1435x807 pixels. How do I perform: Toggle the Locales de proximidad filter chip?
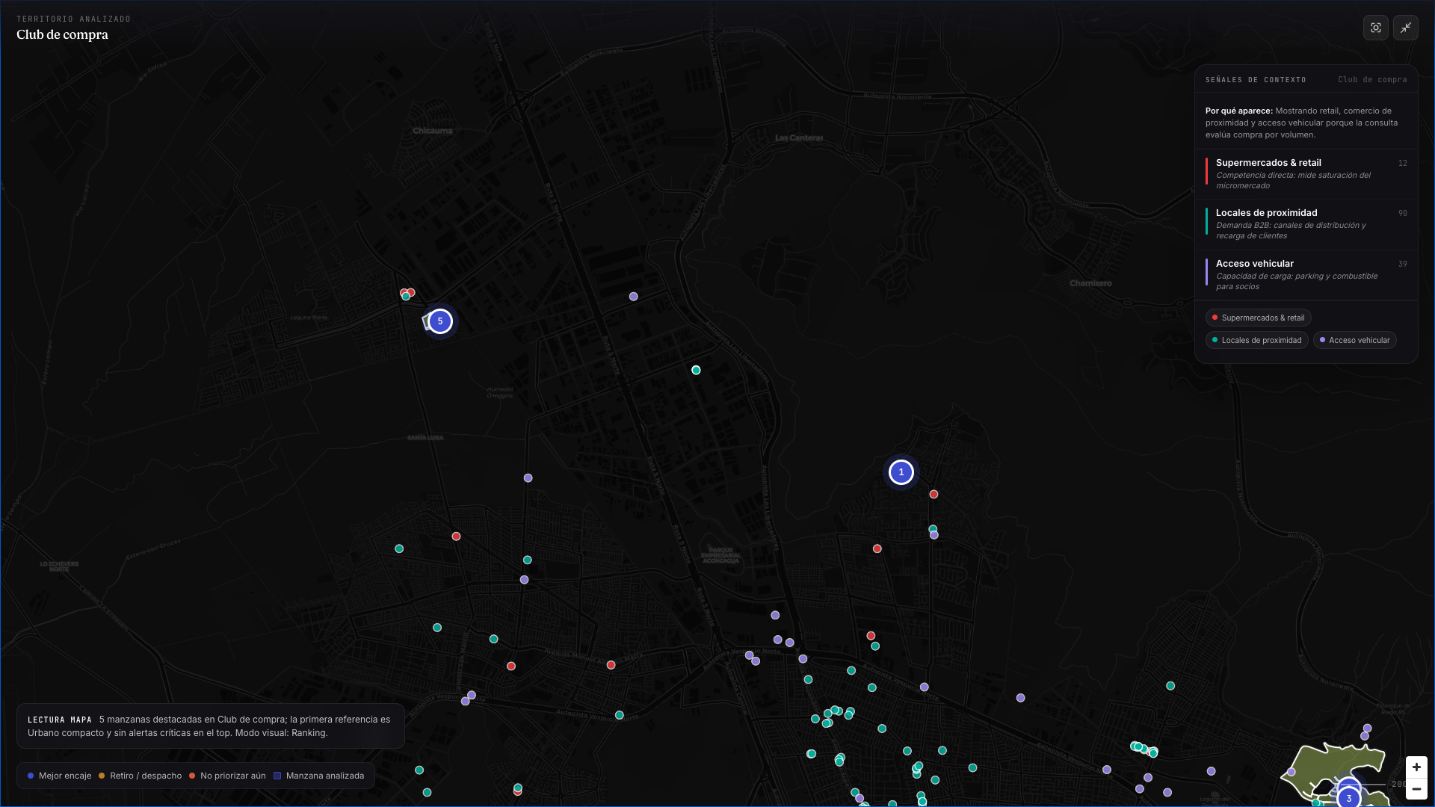point(1256,340)
